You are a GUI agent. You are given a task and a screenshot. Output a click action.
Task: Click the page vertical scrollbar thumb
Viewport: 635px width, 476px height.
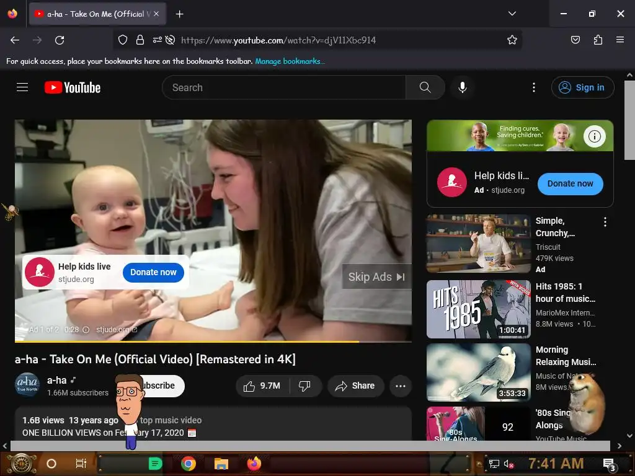[x=629, y=120]
